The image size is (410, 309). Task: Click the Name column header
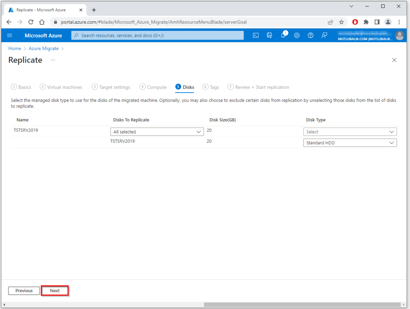[22, 120]
